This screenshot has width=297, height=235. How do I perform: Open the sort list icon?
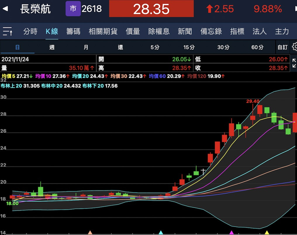click(x=8, y=31)
